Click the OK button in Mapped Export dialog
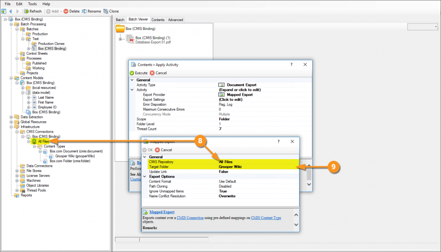The image size is (441, 252). coord(147,150)
